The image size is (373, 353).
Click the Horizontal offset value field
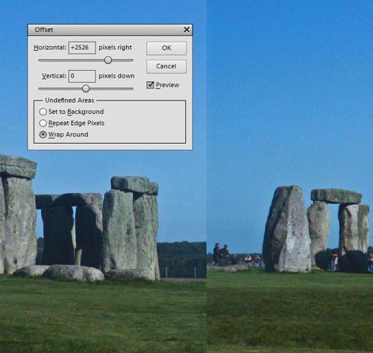pos(82,48)
